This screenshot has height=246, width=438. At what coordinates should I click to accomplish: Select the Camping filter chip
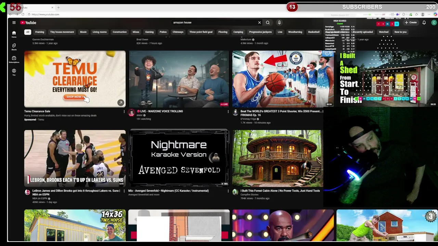coord(238,32)
